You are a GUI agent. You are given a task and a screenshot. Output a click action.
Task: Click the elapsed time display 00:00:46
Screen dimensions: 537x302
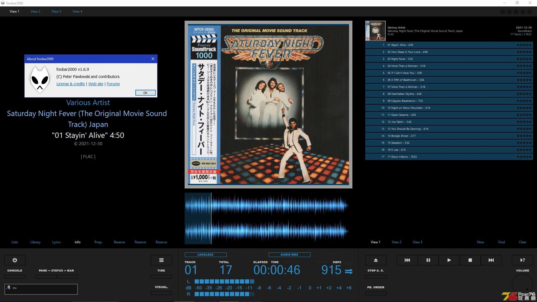pos(277,270)
